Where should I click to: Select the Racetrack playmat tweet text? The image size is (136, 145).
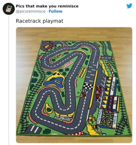[x=39, y=21]
